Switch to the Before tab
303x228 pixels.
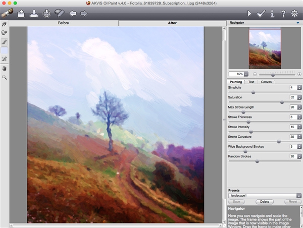(x=64, y=23)
